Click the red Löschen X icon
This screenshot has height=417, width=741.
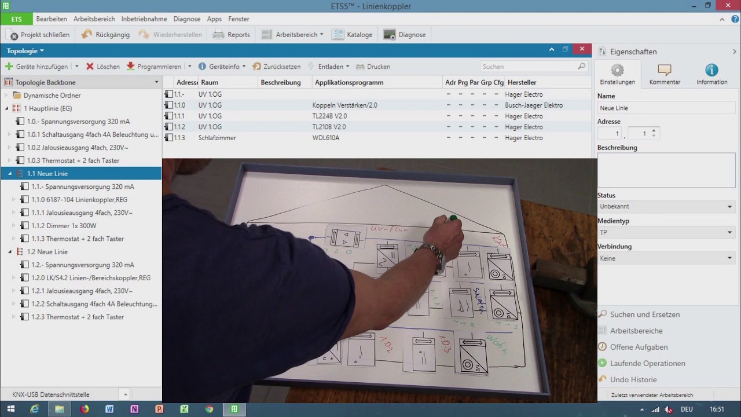[x=90, y=67]
